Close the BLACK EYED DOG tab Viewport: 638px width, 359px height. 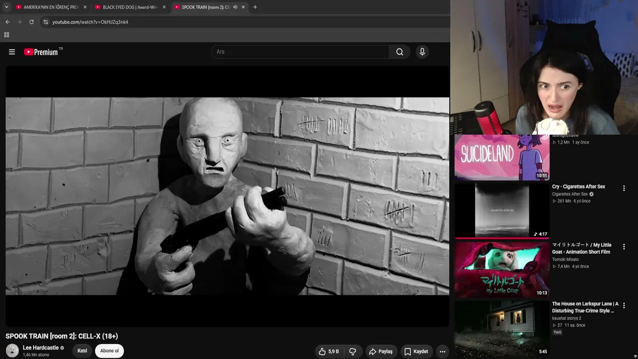tap(164, 7)
